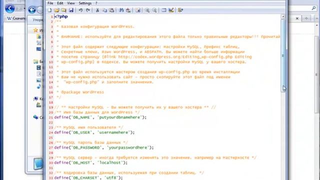Click the New document toolbar icon

[x=49, y=10]
